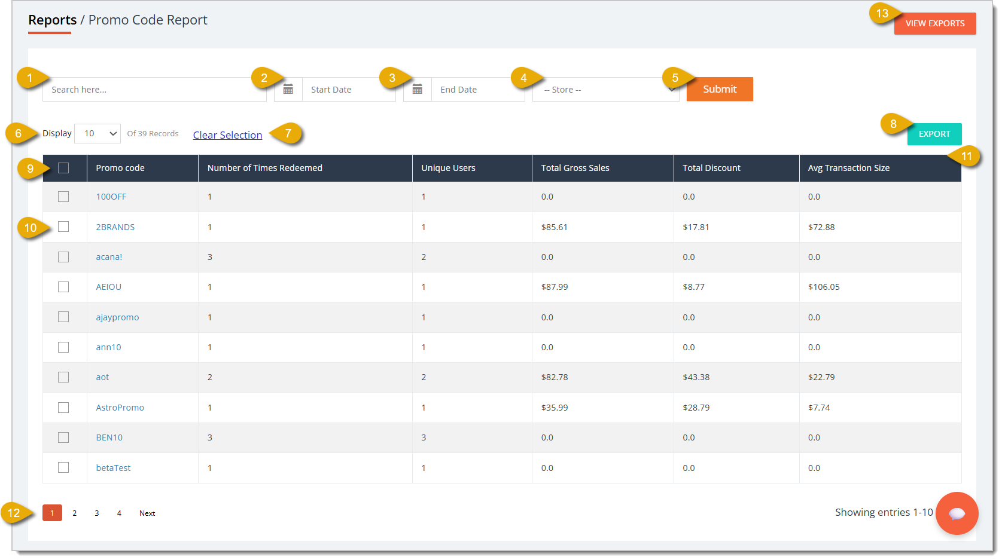Click the Start Date input
This screenshot has width=1002, height=560.
tap(349, 89)
